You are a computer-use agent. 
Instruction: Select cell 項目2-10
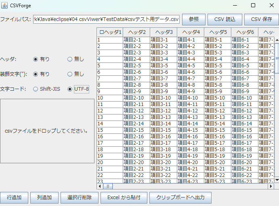(x=136, y=98)
